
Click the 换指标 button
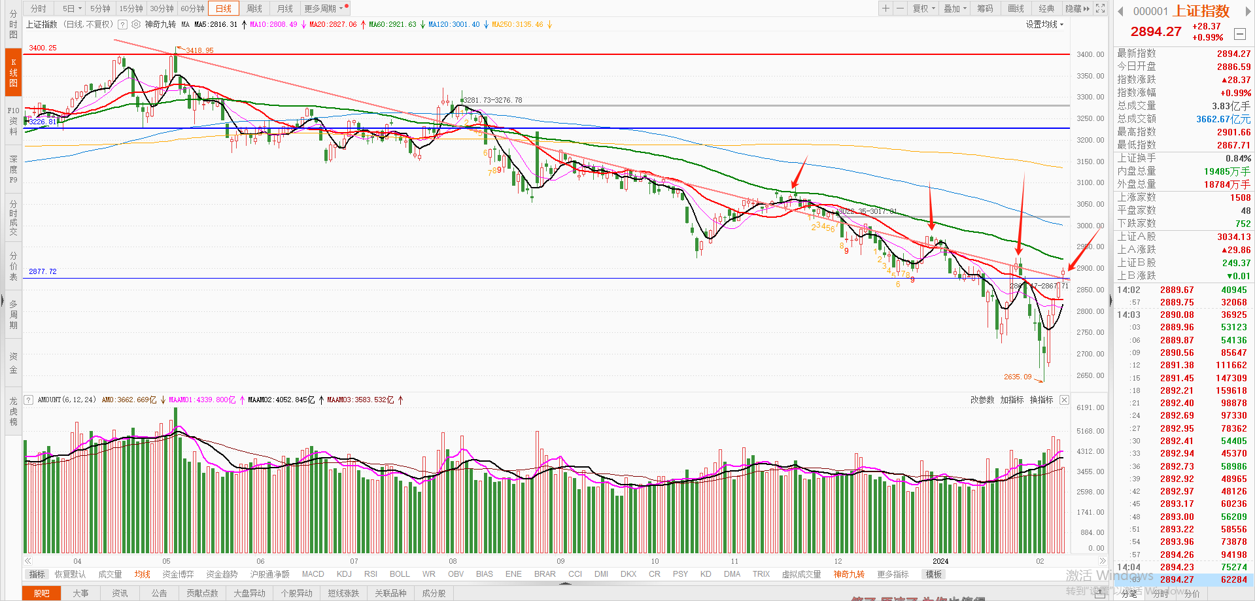pyautogui.click(x=1041, y=400)
